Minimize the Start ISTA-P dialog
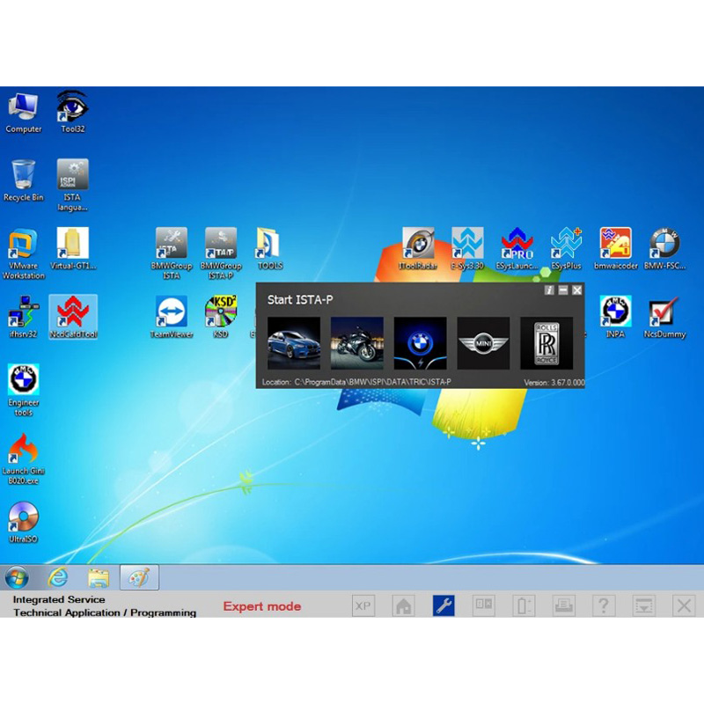This screenshot has height=704, width=704. [563, 290]
